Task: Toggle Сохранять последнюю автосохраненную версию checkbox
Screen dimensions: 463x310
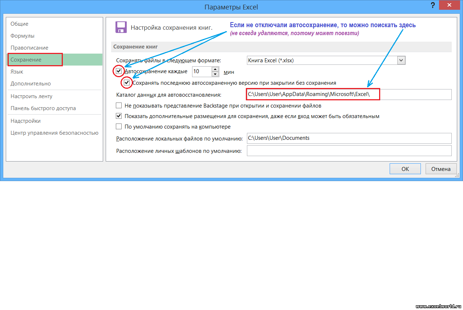Action: 127,83
